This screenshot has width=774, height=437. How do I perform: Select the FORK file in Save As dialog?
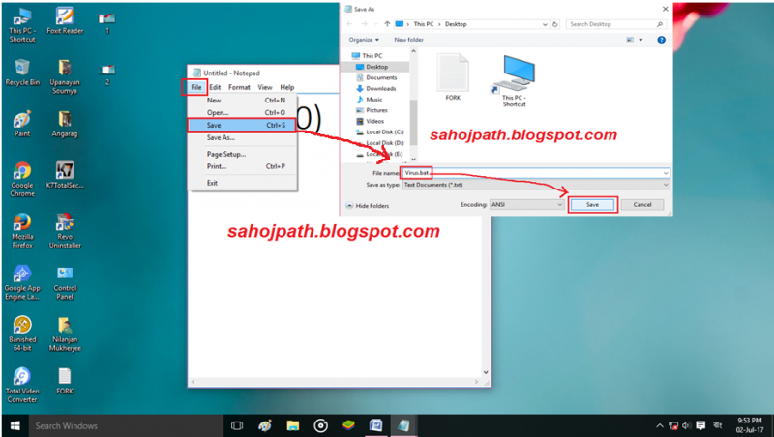(x=453, y=77)
